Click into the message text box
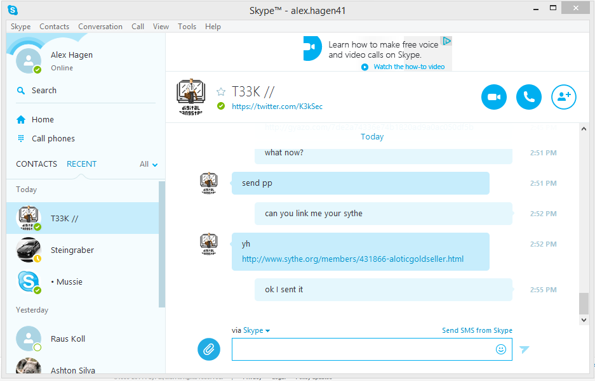The height and width of the screenshot is (381, 595). pyautogui.click(x=363, y=349)
